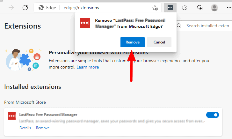Toggle off the installed LastPass extension switch

click(213, 115)
